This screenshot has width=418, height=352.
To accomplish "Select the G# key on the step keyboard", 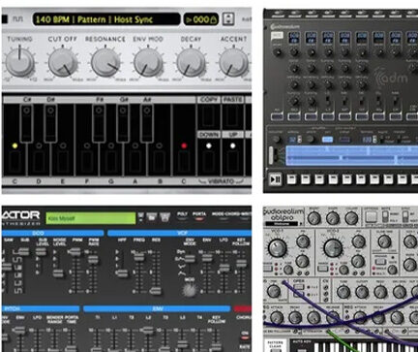I will (x=123, y=123).
